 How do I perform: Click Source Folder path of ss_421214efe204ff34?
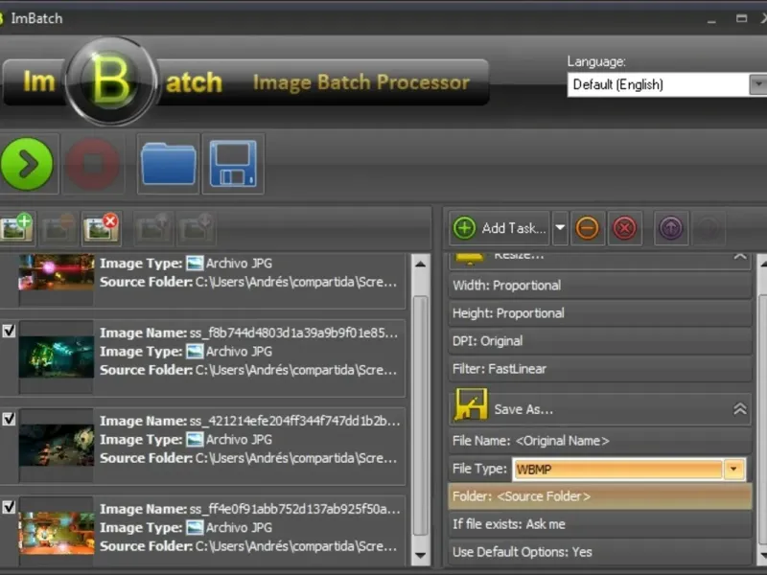pyautogui.click(x=296, y=458)
